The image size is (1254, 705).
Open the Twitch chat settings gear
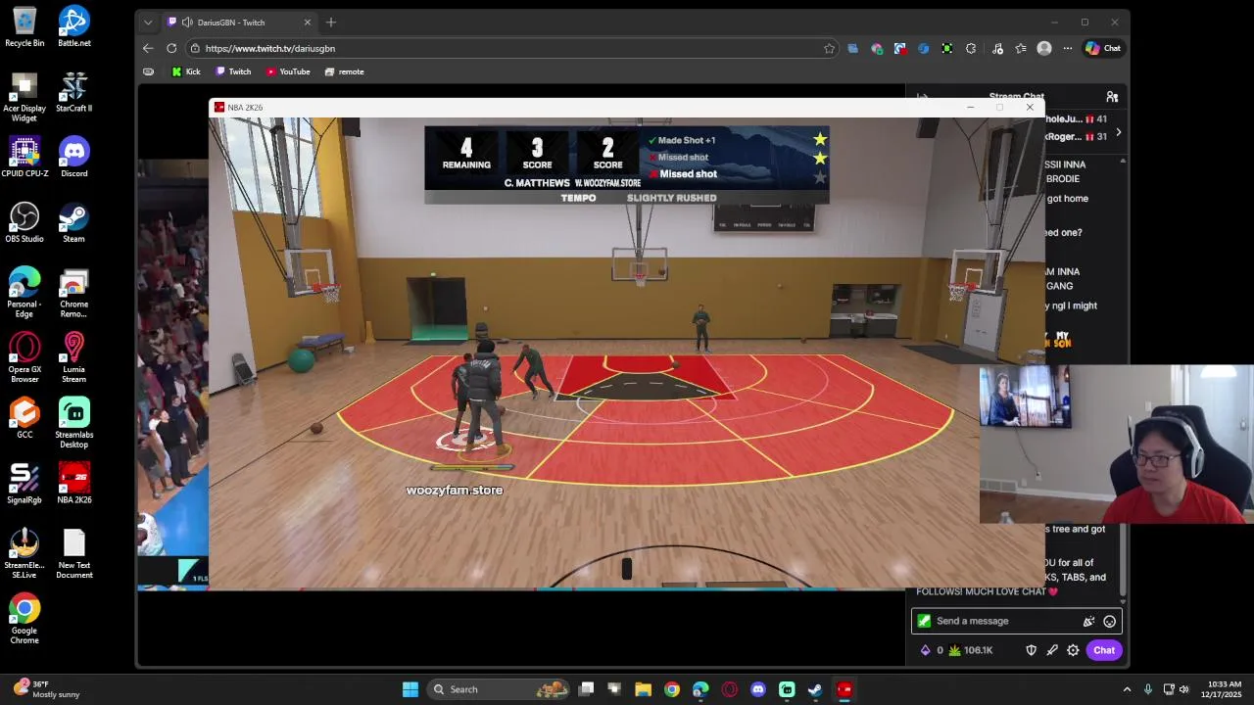1073,650
